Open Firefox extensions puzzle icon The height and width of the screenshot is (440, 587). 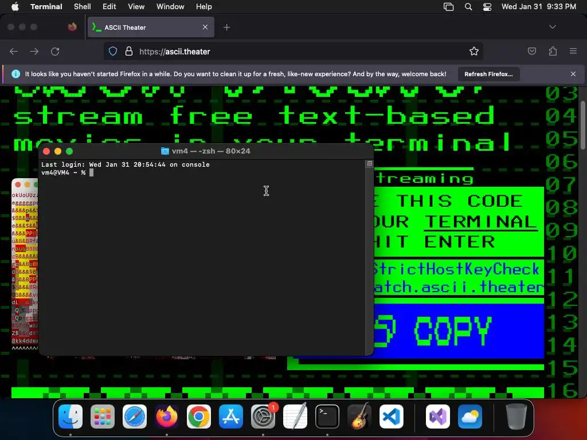click(x=553, y=51)
